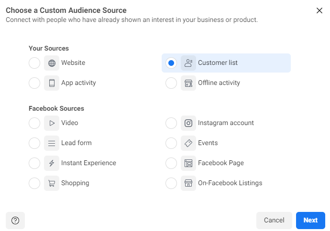Select the Offline activity radio button

point(171,83)
